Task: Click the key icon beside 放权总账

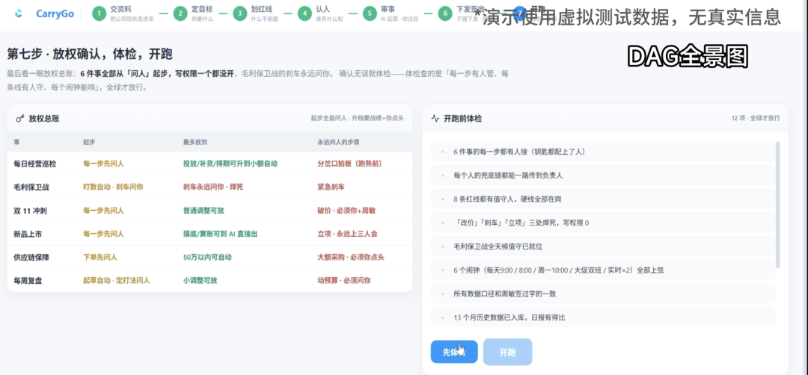Action: pyautogui.click(x=20, y=119)
